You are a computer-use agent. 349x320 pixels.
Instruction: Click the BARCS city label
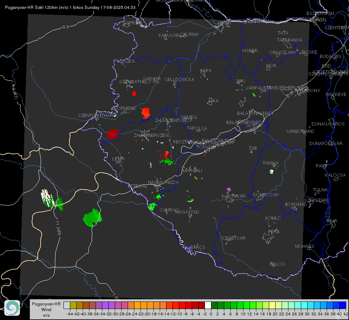[x=197, y=247]
